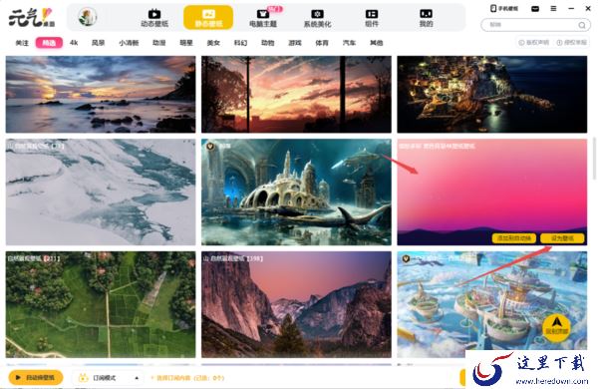Filter by the 美女 category

click(x=213, y=43)
